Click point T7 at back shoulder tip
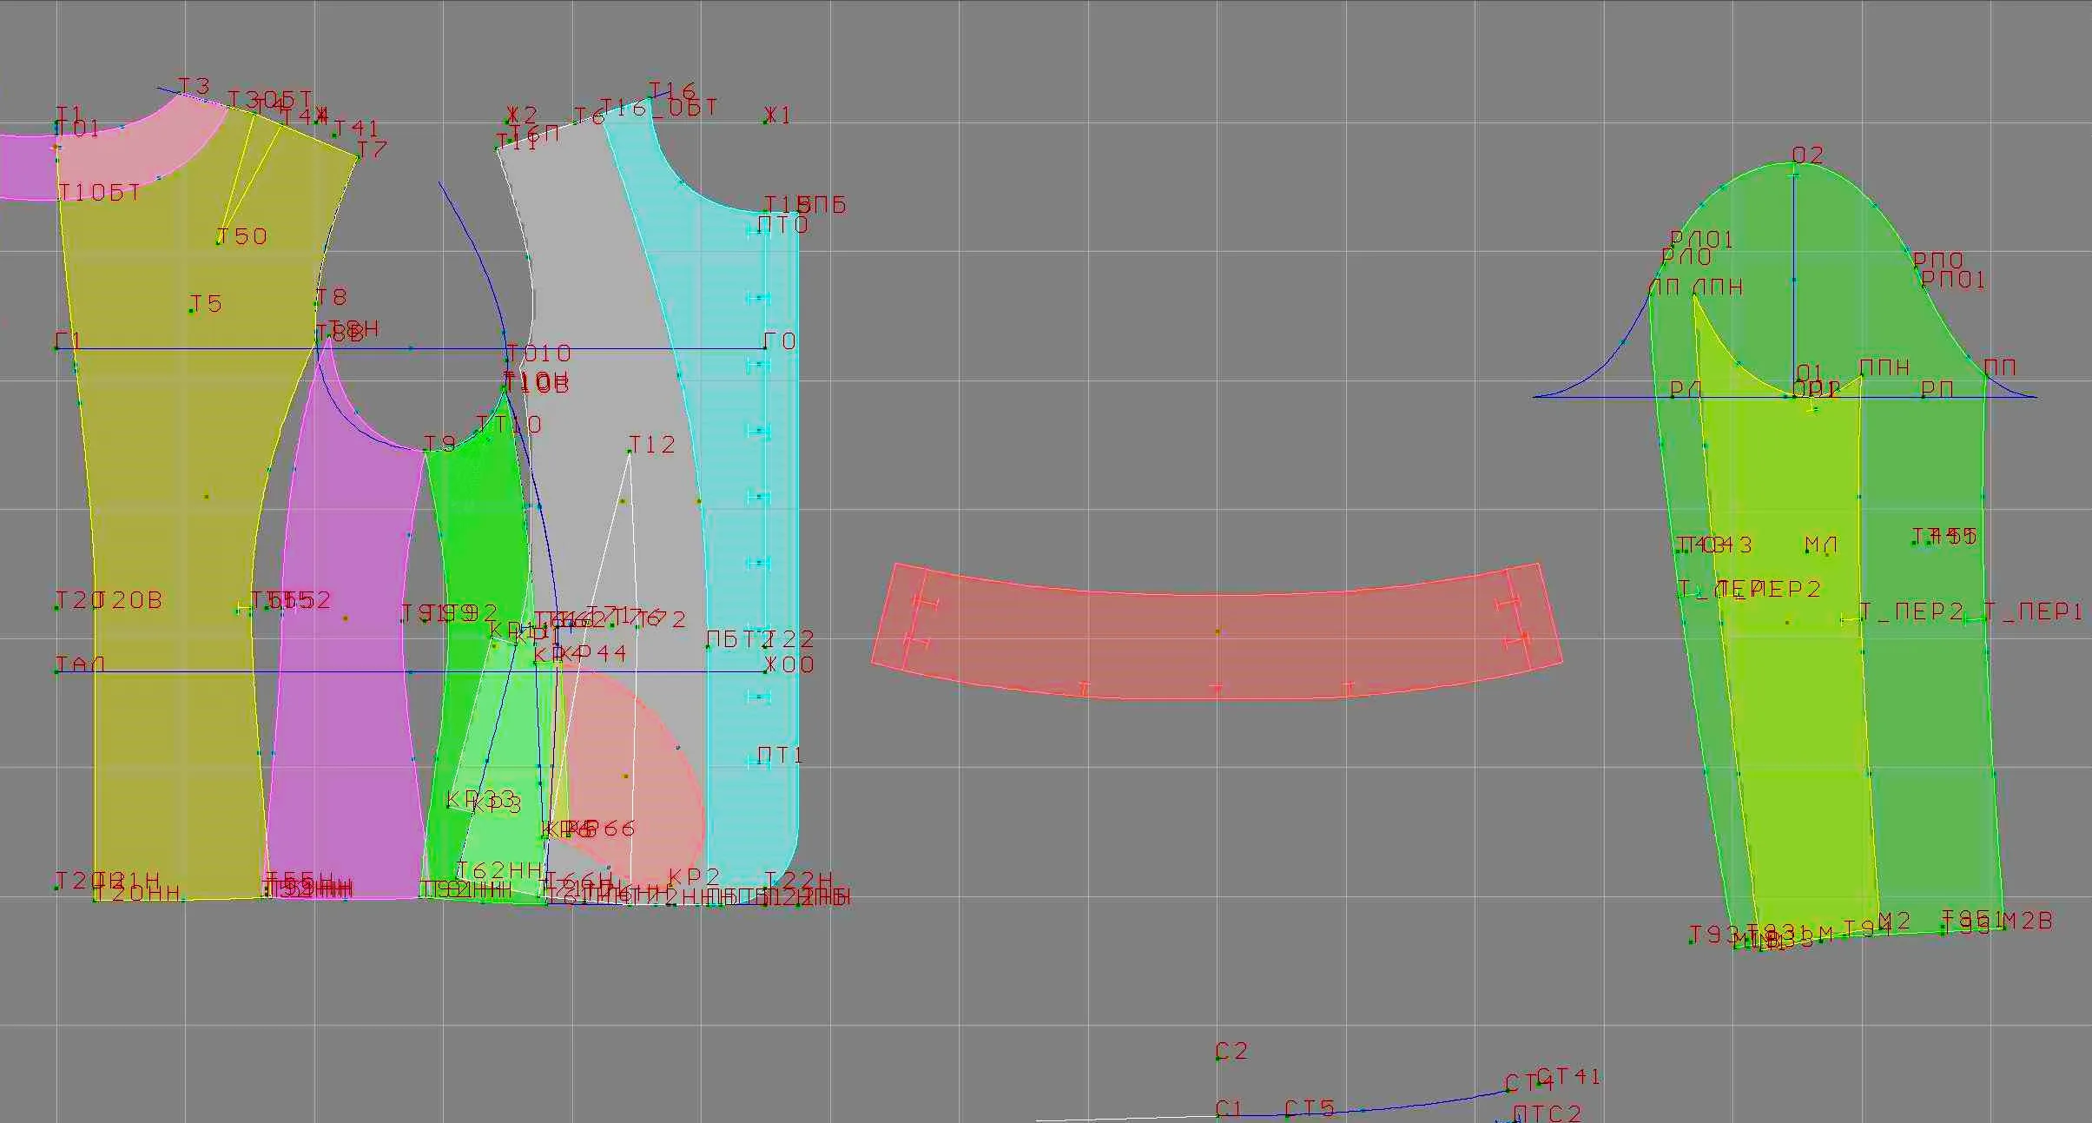The width and height of the screenshot is (2092, 1123). [x=357, y=156]
